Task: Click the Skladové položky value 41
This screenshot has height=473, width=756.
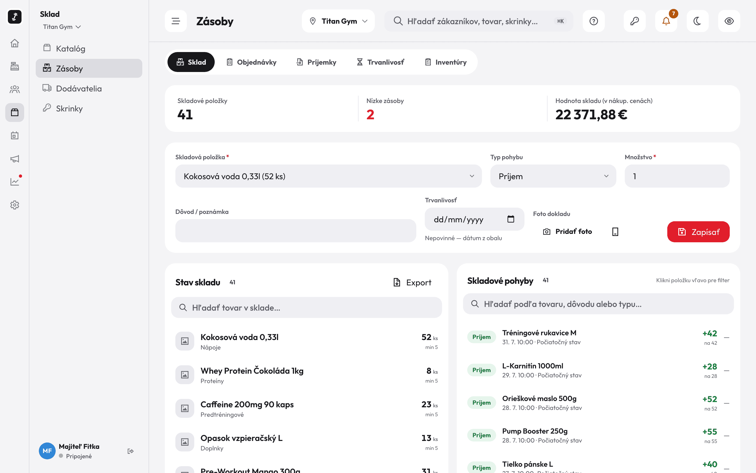Action: (185, 115)
